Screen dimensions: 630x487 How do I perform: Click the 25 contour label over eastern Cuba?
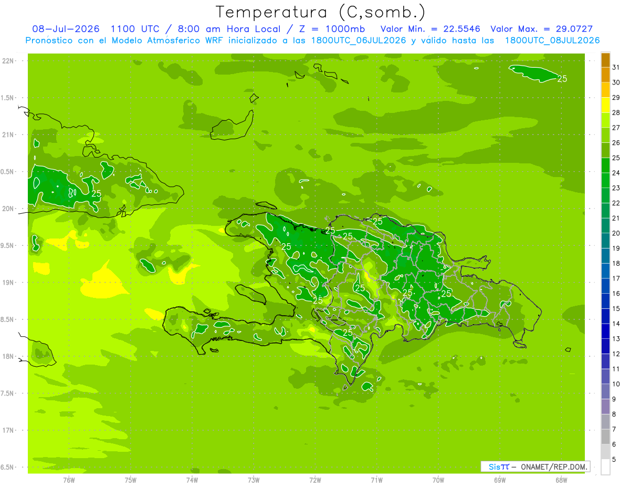coord(96,193)
